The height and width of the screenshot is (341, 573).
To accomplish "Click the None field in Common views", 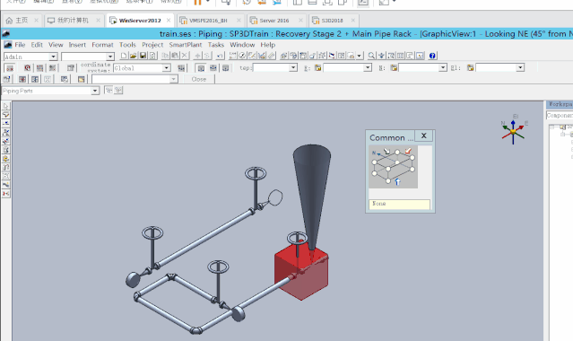I will tap(399, 204).
